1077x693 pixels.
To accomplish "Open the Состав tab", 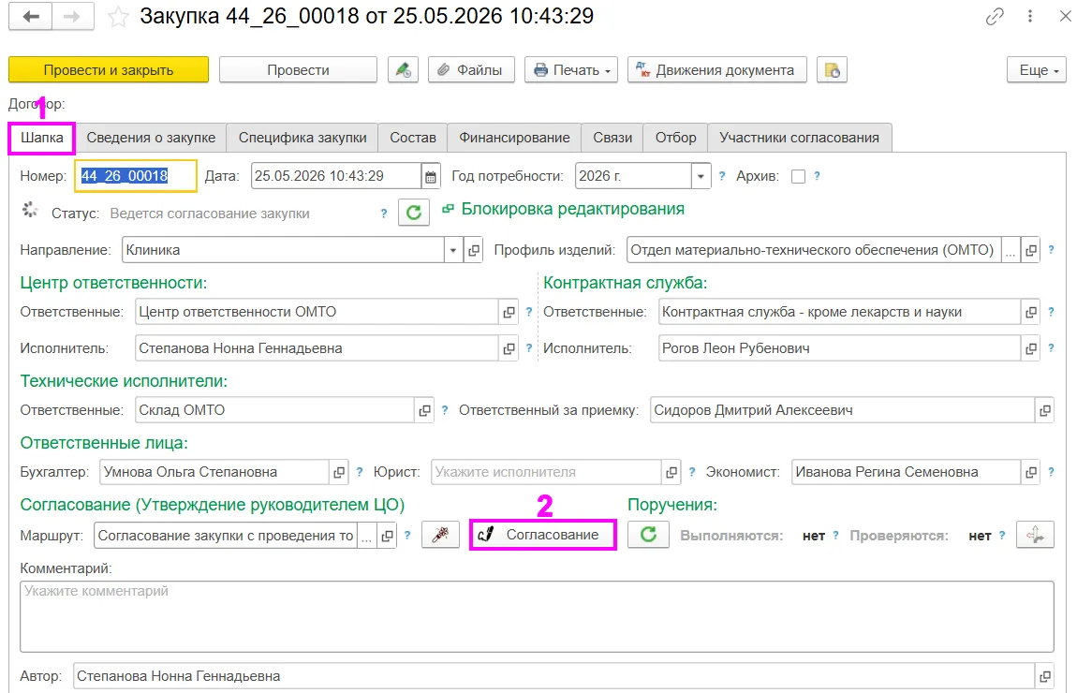I will 413,138.
